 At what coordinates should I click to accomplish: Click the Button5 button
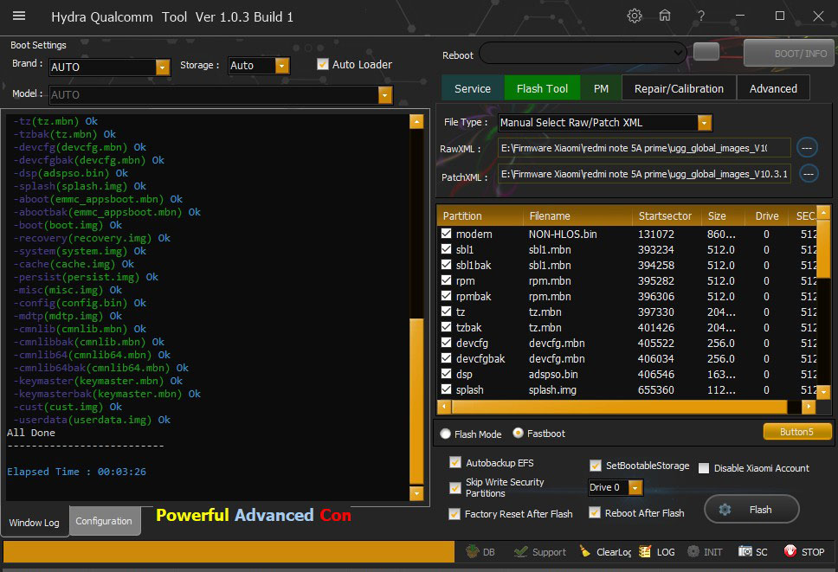(x=796, y=432)
